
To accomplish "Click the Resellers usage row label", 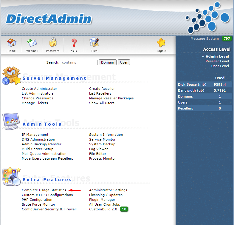I will click(x=185, y=108).
